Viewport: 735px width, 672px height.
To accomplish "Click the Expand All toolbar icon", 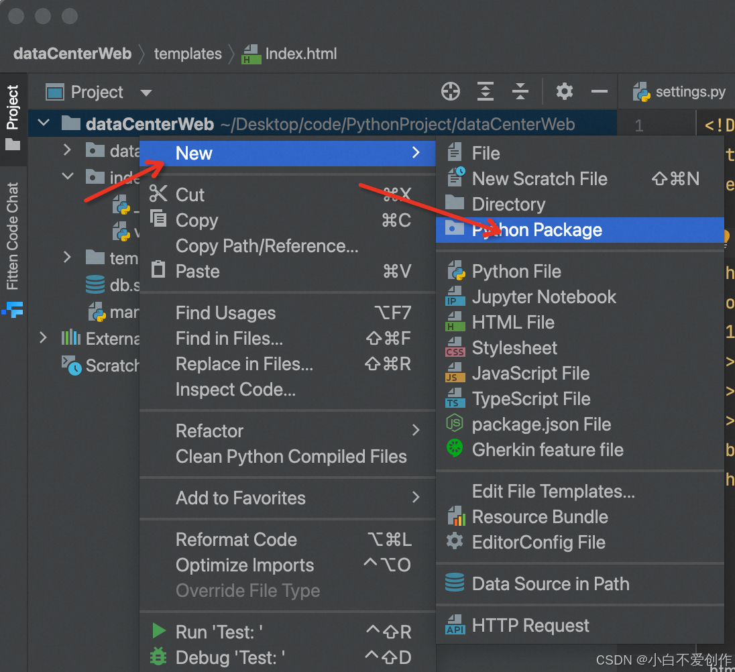I will pos(485,91).
